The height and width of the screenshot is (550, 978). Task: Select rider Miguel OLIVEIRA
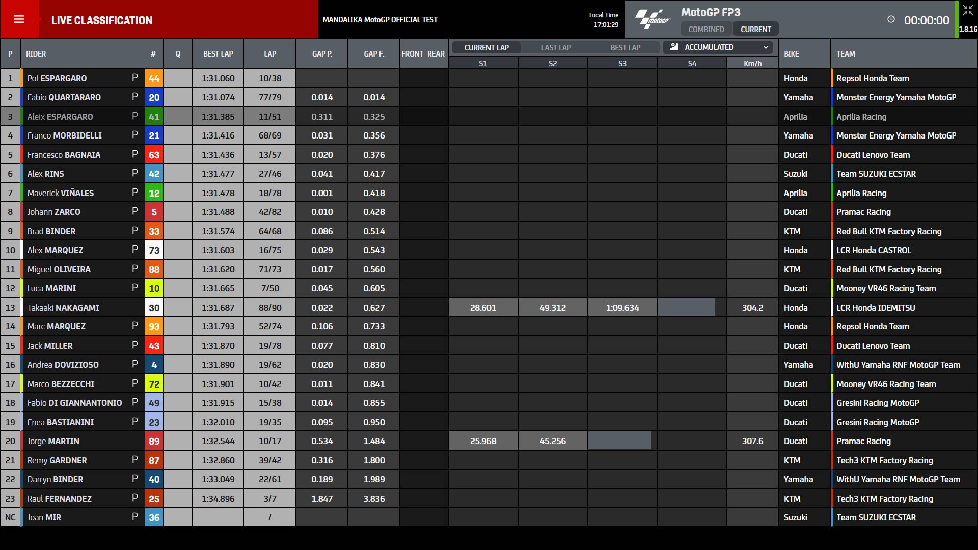(x=59, y=269)
